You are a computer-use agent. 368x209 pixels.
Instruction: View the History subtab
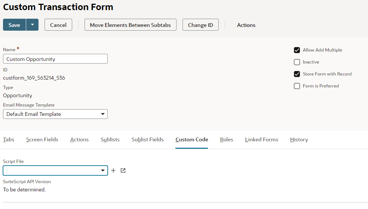(299, 139)
